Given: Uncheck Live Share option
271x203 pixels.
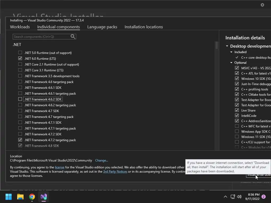Looking at the screenshot, I should 237,110.
